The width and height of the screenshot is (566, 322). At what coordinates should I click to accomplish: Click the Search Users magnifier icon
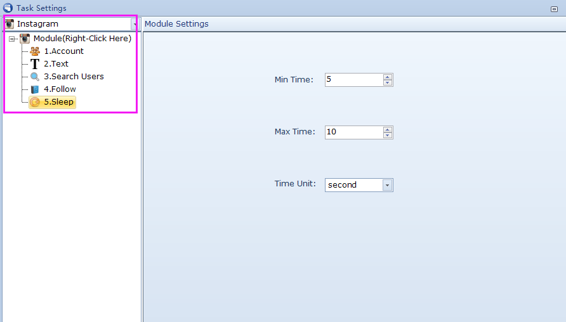click(x=35, y=77)
